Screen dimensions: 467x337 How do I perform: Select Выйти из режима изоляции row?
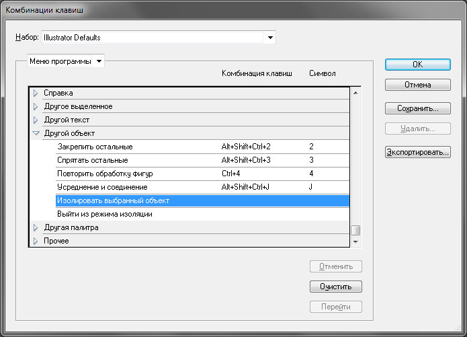tap(202, 214)
